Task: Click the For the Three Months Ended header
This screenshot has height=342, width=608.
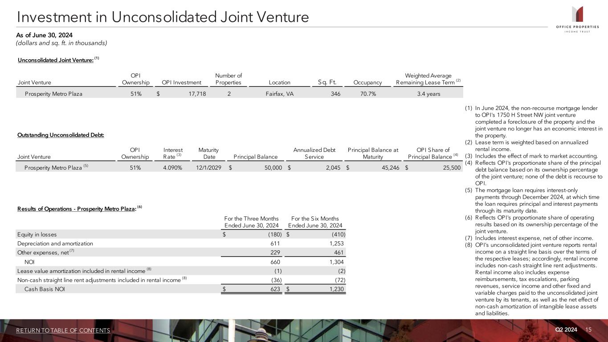Action: coord(252,222)
